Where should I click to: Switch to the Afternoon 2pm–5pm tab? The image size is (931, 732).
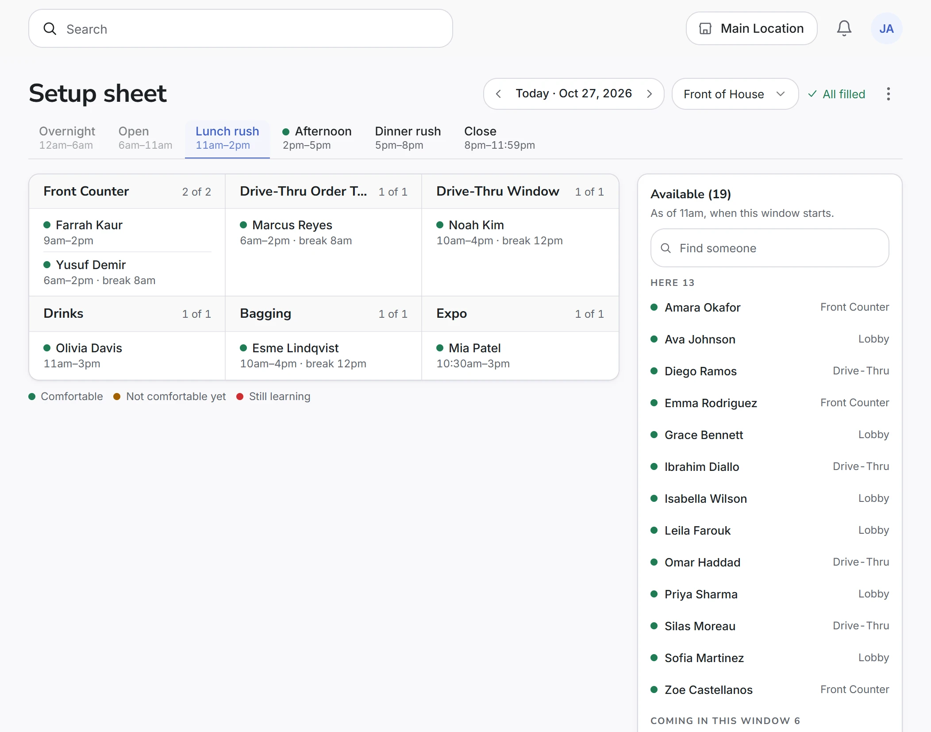click(x=317, y=138)
